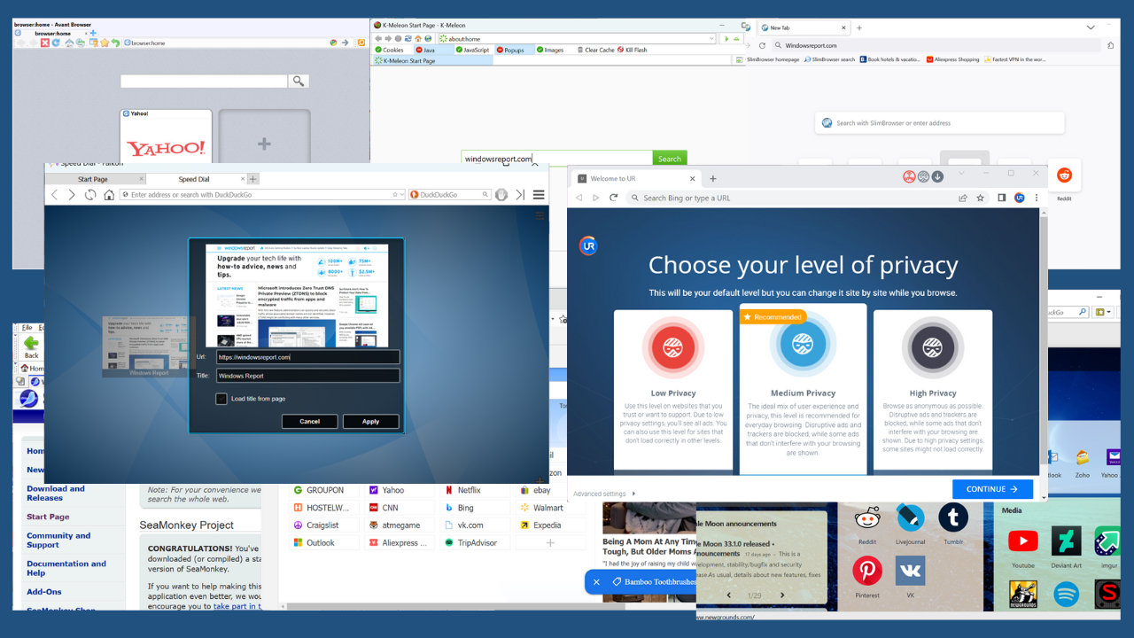Click the red stop button in Avant Browser
The image size is (1134, 638).
coord(44,43)
